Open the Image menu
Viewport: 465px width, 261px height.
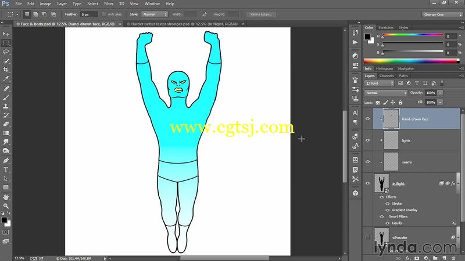coord(45,4)
